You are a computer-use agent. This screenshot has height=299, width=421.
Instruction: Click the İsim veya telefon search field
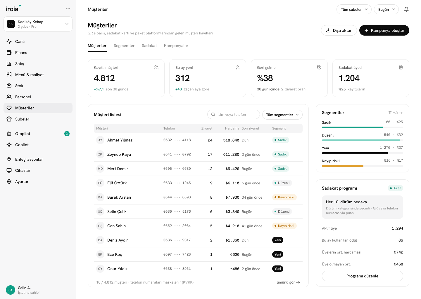(234, 114)
